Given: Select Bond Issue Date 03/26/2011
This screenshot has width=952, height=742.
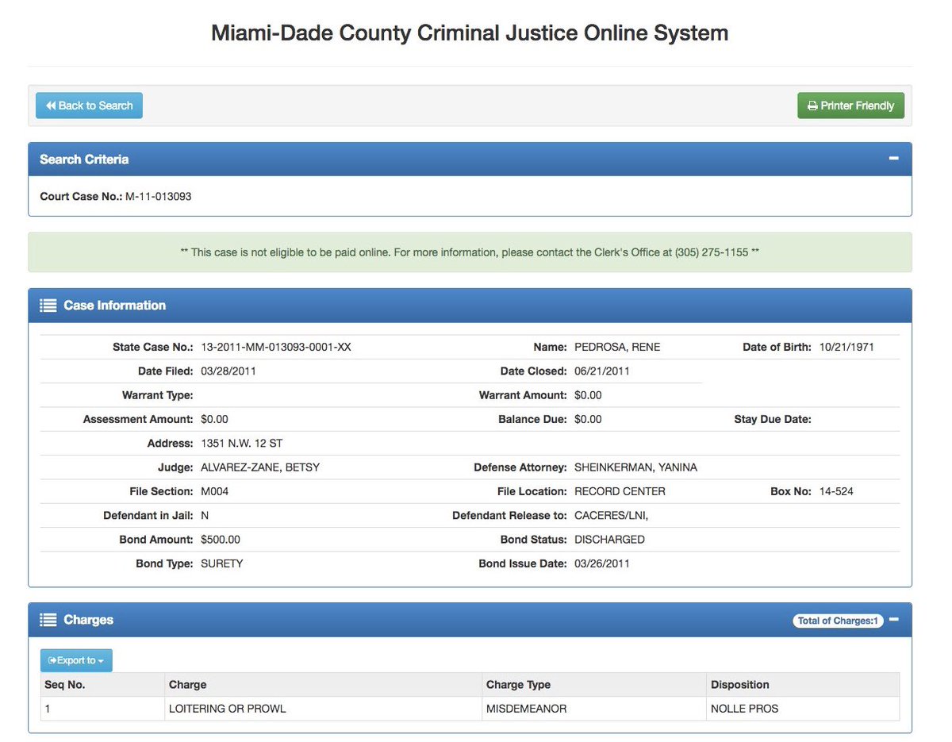Looking at the screenshot, I should pyautogui.click(x=602, y=563).
